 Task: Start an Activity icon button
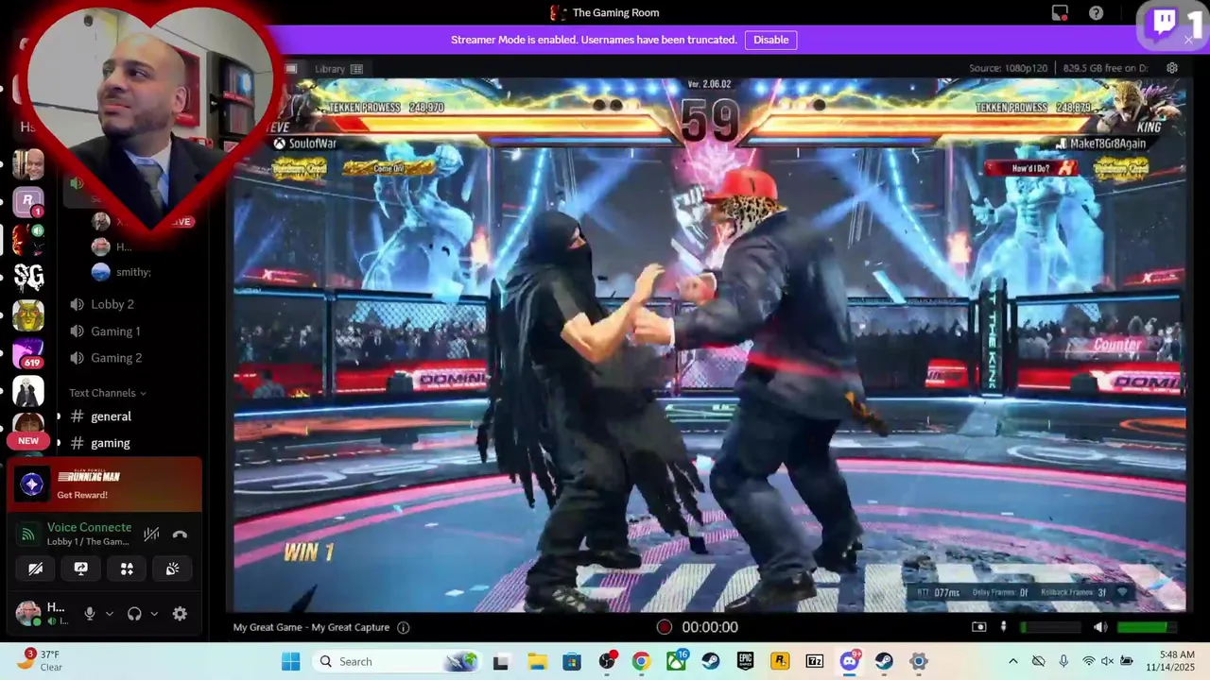click(127, 569)
